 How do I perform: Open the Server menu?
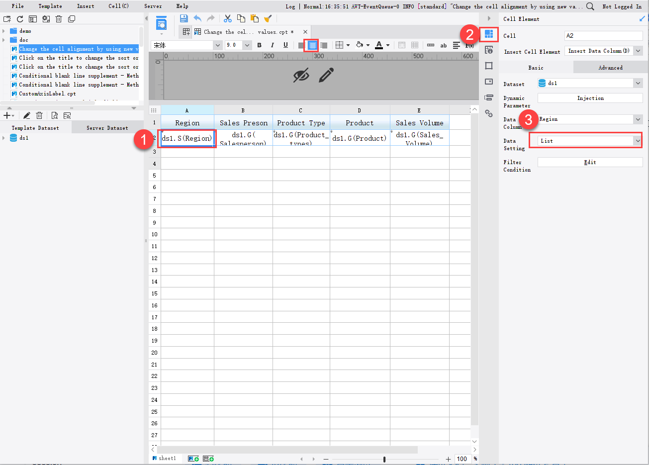tap(153, 6)
